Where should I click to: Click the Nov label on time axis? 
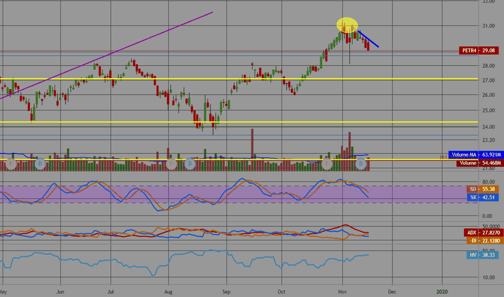(342, 292)
